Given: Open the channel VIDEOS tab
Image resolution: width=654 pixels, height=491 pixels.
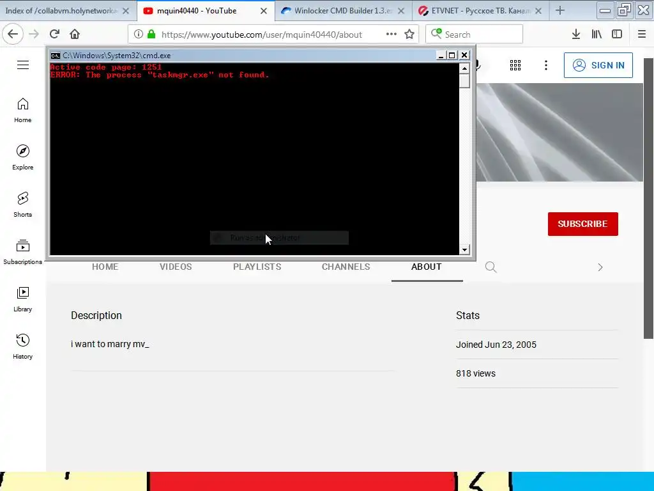Looking at the screenshot, I should (x=176, y=267).
